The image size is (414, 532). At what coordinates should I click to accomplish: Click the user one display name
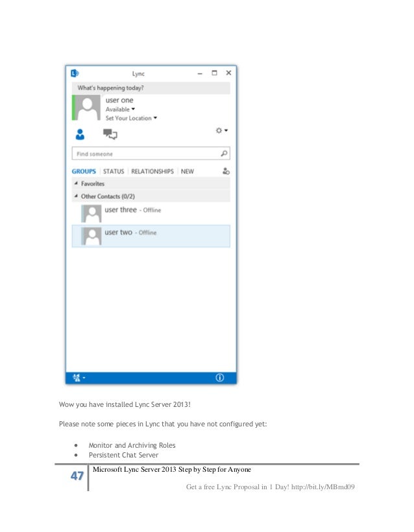point(119,100)
